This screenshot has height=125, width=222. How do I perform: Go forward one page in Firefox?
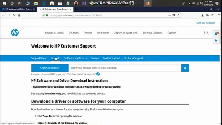tap(9, 15)
